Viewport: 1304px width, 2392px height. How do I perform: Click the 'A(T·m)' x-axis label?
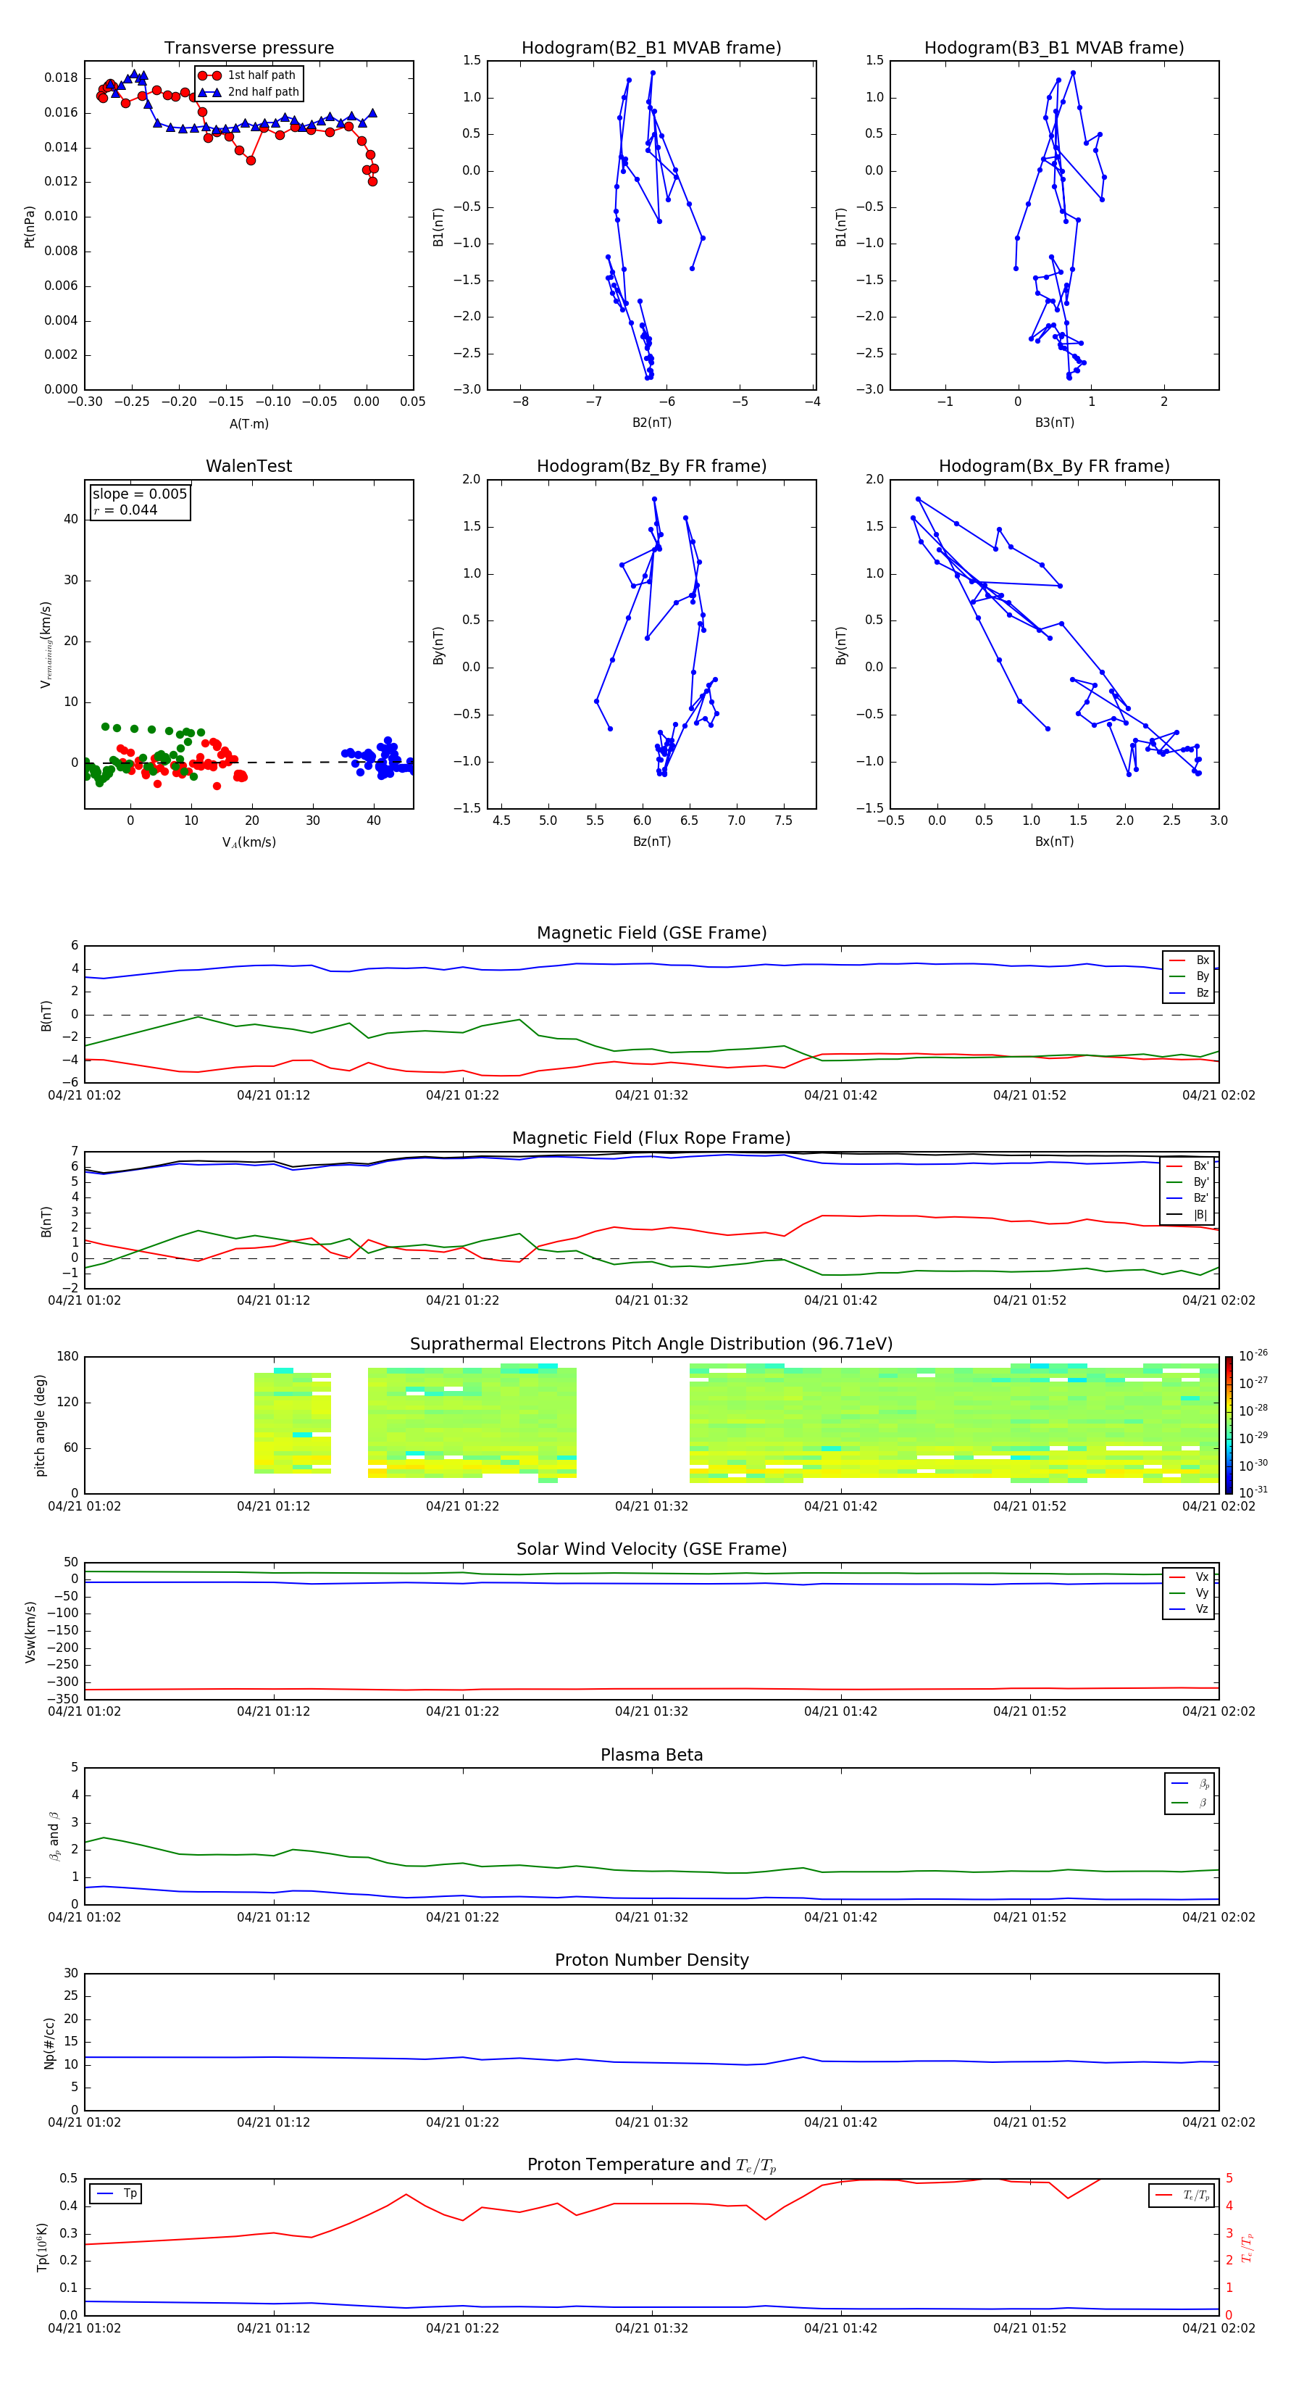pos(248,424)
